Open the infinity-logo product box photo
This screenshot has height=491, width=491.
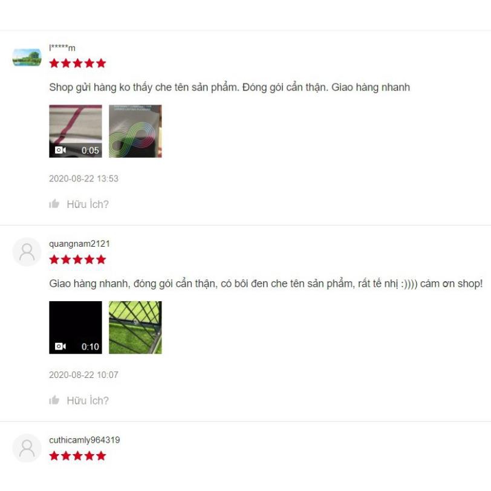point(135,131)
